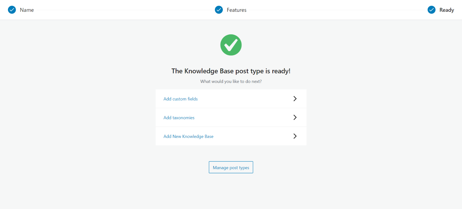Go to the Features wizard step
462x209 pixels.
[x=237, y=10]
